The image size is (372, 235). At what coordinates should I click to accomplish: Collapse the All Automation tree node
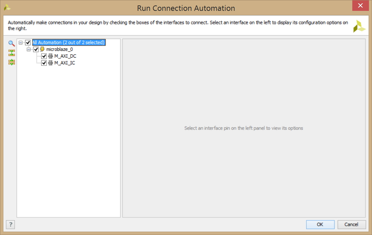click(21, 43)
